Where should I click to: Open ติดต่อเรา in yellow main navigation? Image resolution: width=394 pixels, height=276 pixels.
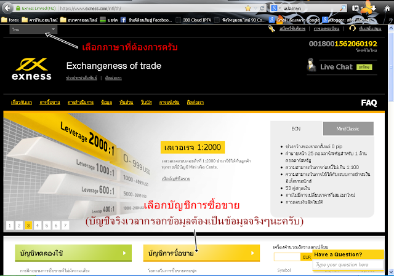(x=195, y=103)
